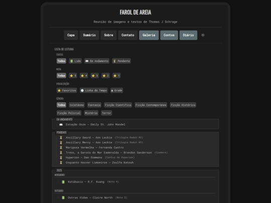Viewport: 271px width, 203px height.
Task: Click the Outubro month heading
Action: [59, 191]
